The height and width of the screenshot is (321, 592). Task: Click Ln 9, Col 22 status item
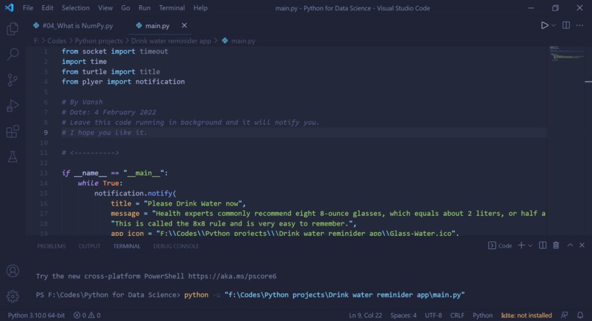click(365, 315)
